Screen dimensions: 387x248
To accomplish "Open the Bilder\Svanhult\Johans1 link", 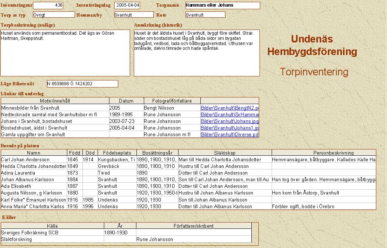I will [229, 128].
